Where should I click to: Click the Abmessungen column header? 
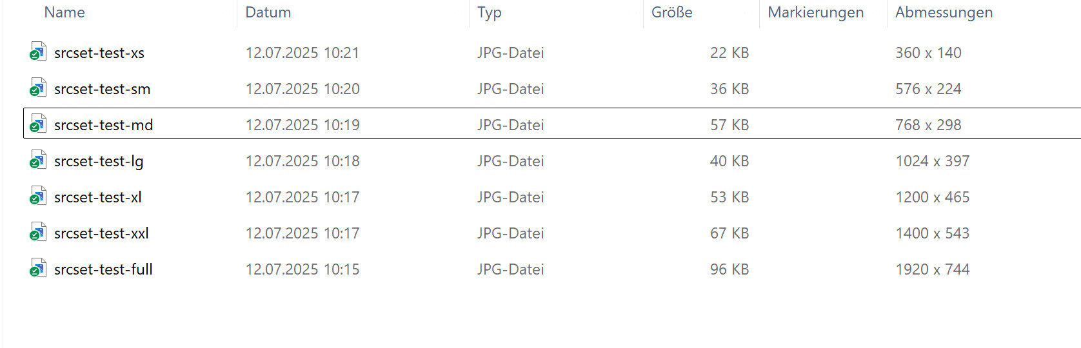click(944, 13)
